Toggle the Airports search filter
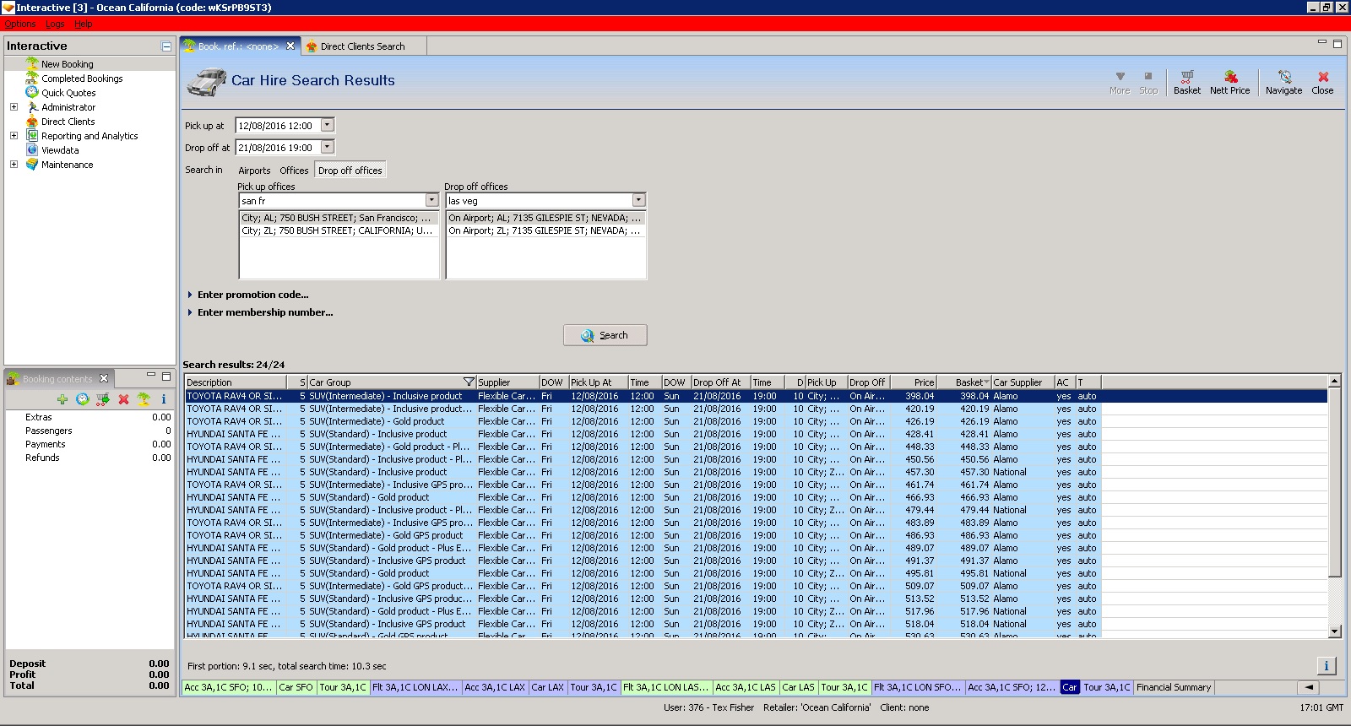 pyautogui.click(x=254, y=171)
